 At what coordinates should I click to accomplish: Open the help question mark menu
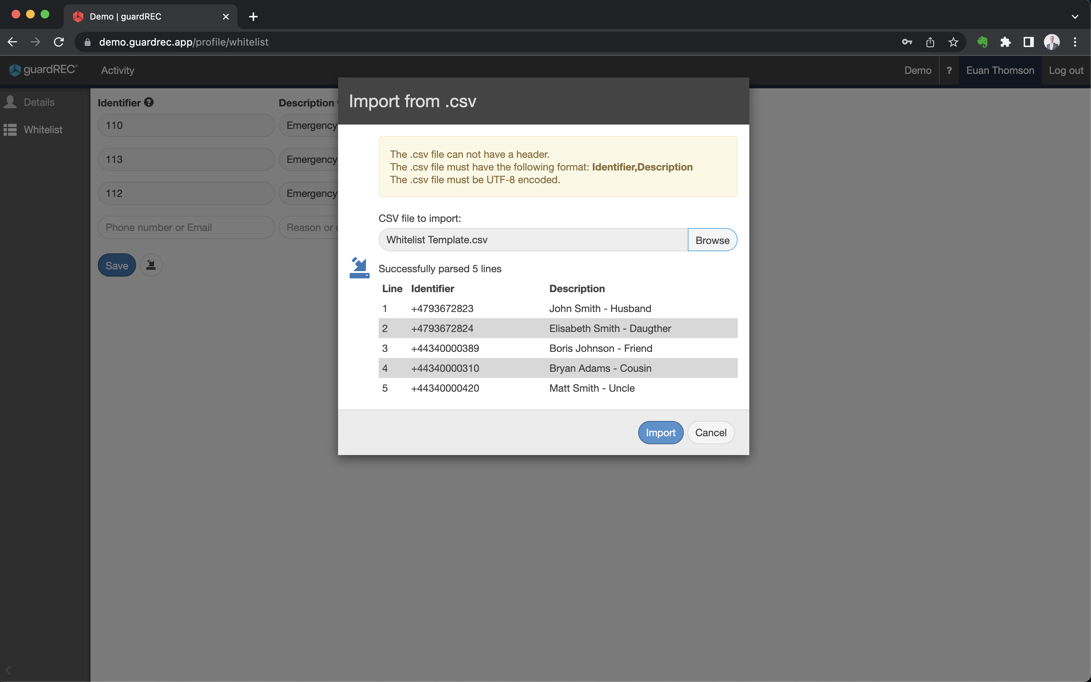click(949, 70)
